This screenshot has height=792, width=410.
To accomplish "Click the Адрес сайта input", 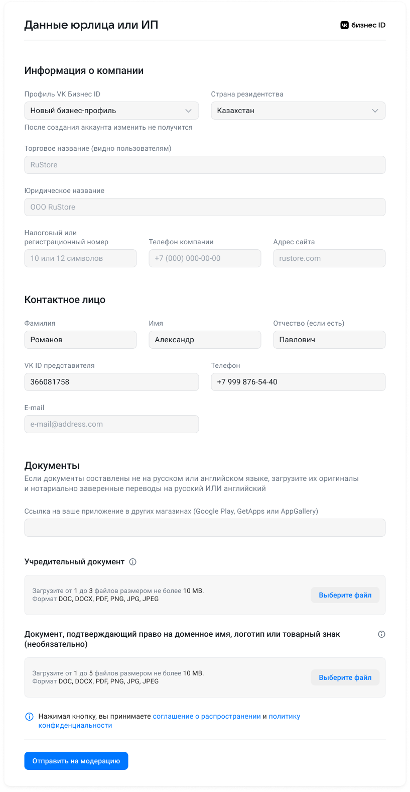I will coord(329,258).
